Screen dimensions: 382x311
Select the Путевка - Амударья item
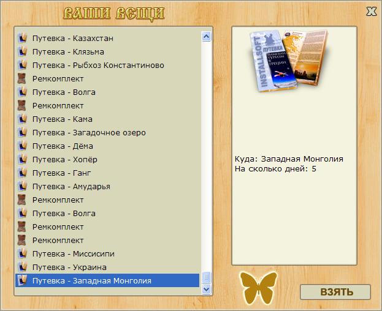coord(107,186)
